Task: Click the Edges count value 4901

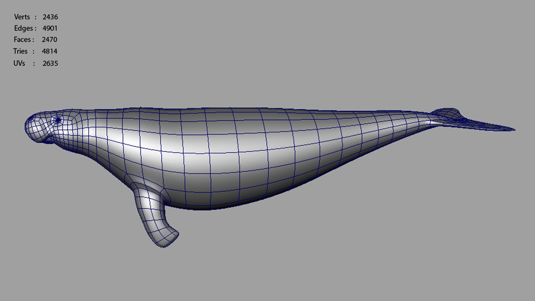Action: coord(50,28)
